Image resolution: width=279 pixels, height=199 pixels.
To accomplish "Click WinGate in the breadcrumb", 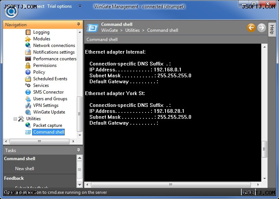I will pyautogui.click(x=110, y=30).
